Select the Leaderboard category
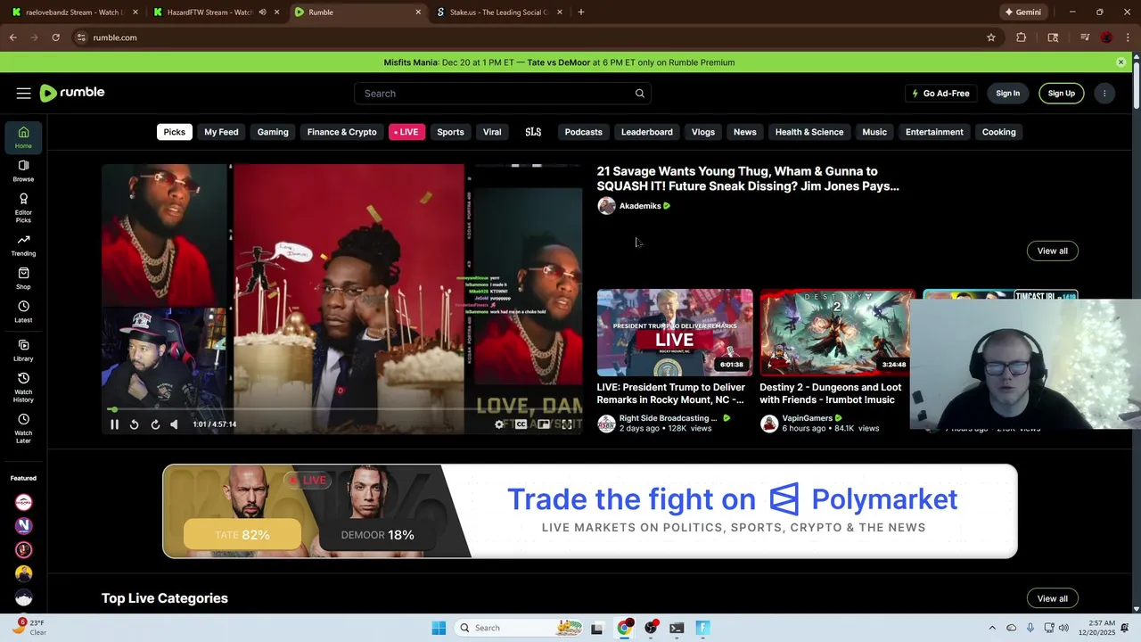The height and width of the screenshot is (642, 1141). [647, 132]
